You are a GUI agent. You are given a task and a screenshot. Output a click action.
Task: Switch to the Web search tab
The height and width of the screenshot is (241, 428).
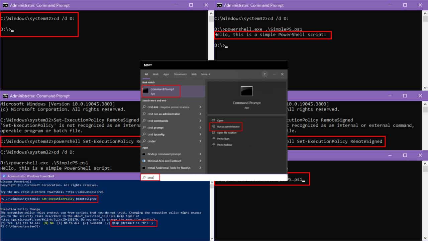click(194, 74)
